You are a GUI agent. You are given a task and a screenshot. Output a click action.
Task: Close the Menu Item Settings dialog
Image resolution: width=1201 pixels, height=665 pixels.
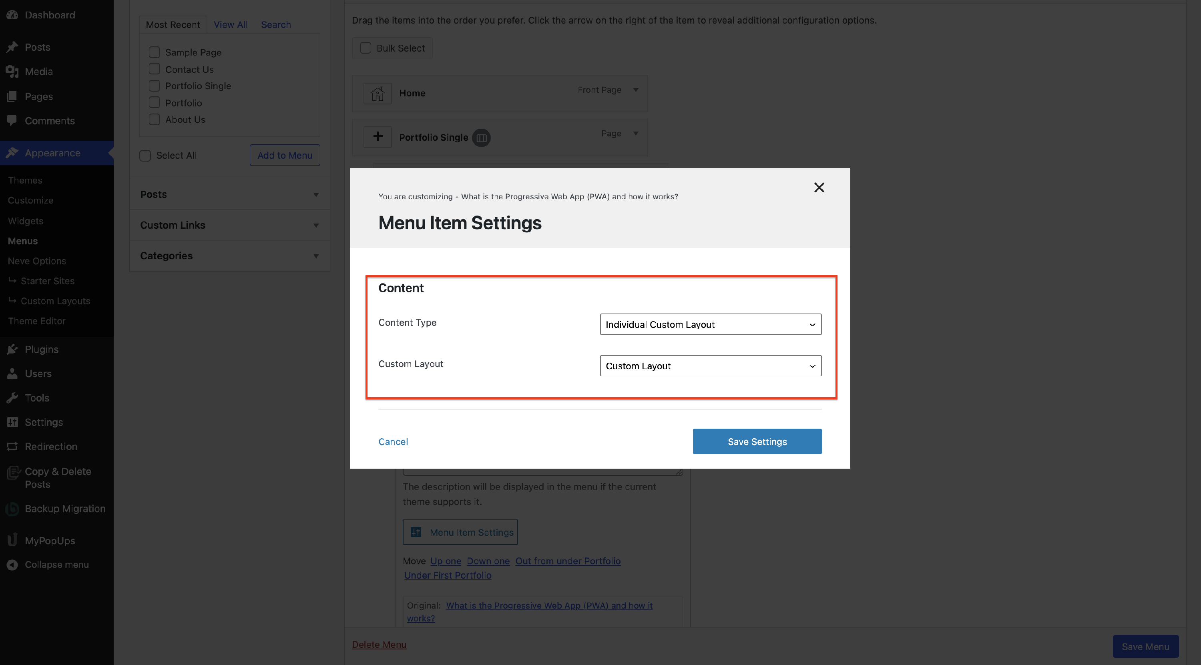pyautogui.click(x=819, y=187)
